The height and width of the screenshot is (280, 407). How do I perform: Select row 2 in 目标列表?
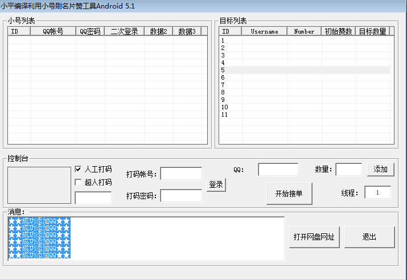click(x=305, y=48)
